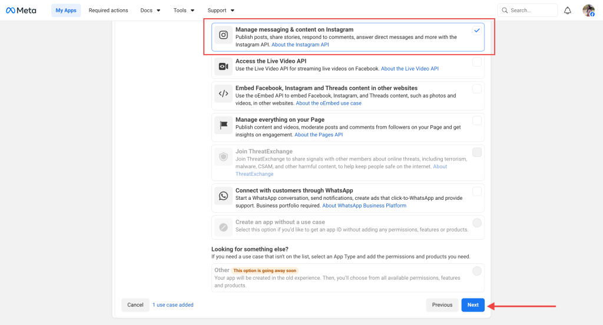603x325 pixels.
Task: Open the notifications bell
Action: coord(567,11)
